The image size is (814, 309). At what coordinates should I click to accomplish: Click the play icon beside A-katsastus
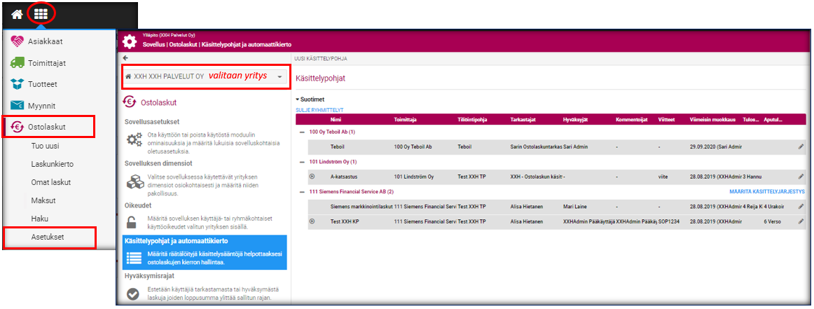coord(312,177)
